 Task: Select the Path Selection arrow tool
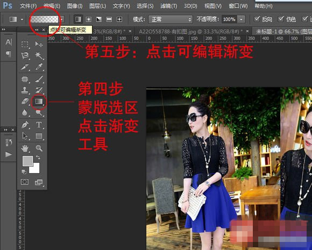(x=25, y=136)
